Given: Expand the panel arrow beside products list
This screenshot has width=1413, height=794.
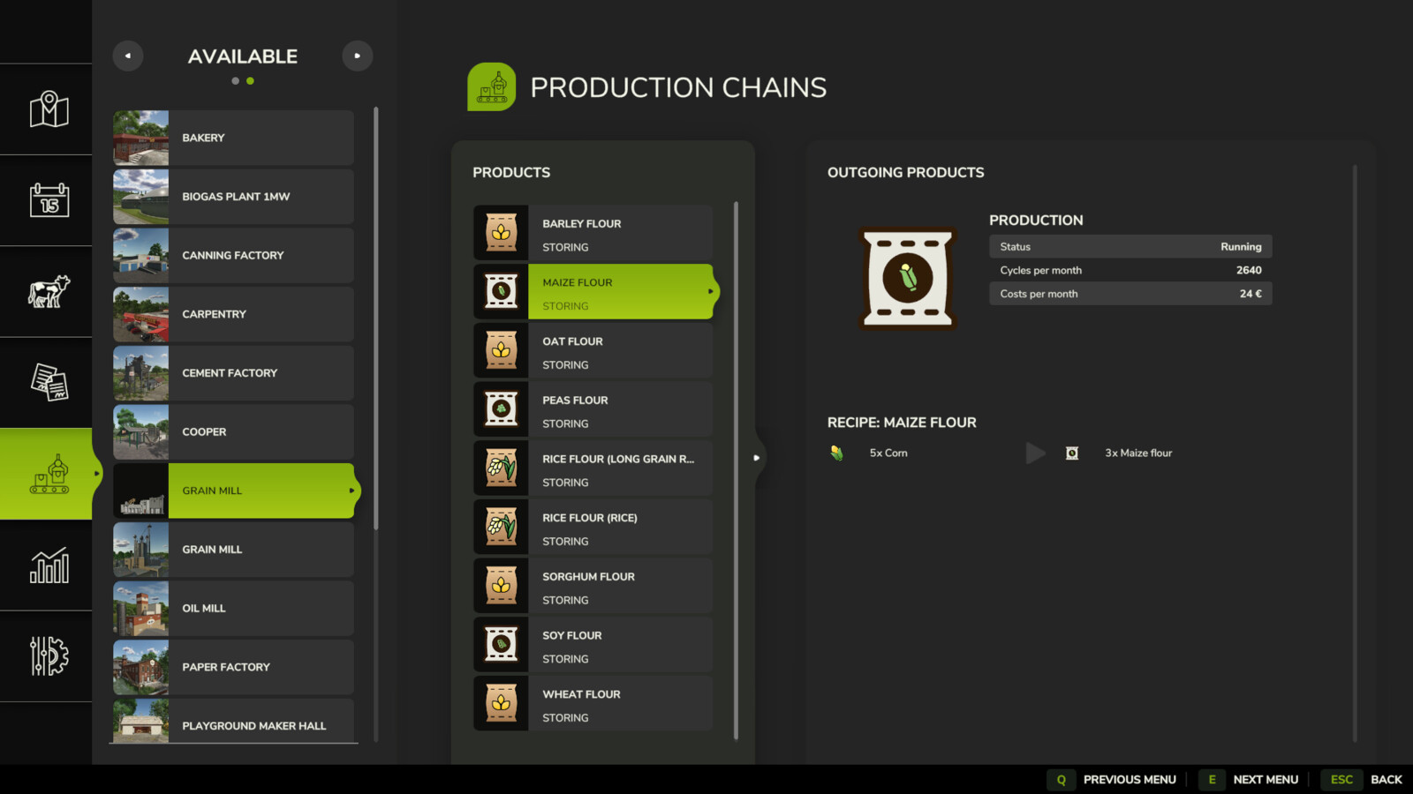Looking at the screenshot, I should pyautogui.click(x=757, y=458).
